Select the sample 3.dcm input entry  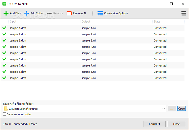tap(18, 40)
